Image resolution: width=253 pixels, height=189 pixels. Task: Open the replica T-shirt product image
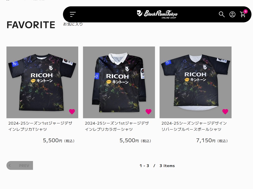pyautogui.click(x=42, y=82)
